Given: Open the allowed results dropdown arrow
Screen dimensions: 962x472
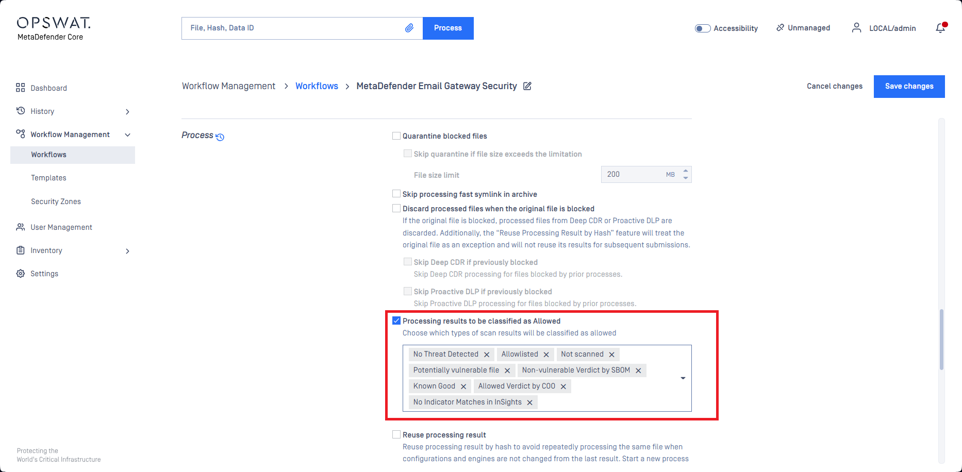Looking at the screenshot, I should [x=683, y=378].
